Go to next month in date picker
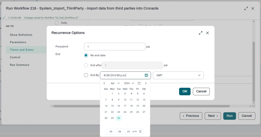The image size is (261, 137). [x=146, y=83]
